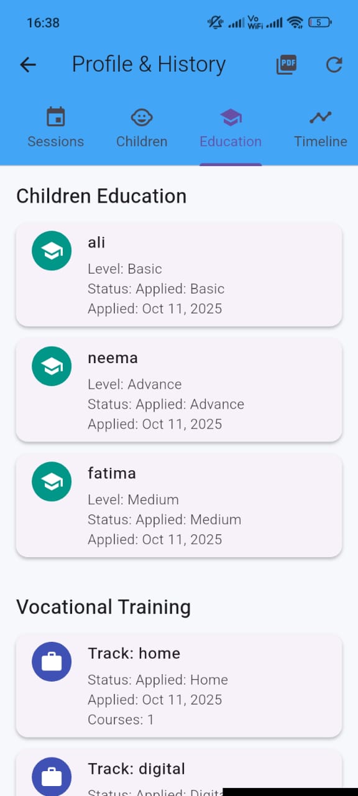The width and height of the screenshot is (358, 796).
Task: Tap the green graduation cap icon on fatima's card
Action: tap(52, 481)
